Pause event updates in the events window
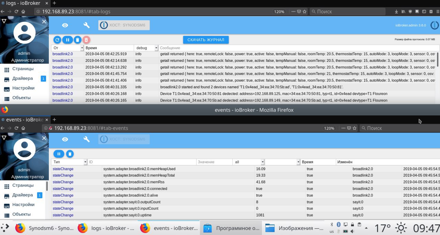This screenshot has width=440, height=235. pyautogui.click(x=59, y=154)
